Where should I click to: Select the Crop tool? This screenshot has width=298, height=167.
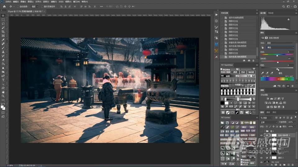point(3,32)
